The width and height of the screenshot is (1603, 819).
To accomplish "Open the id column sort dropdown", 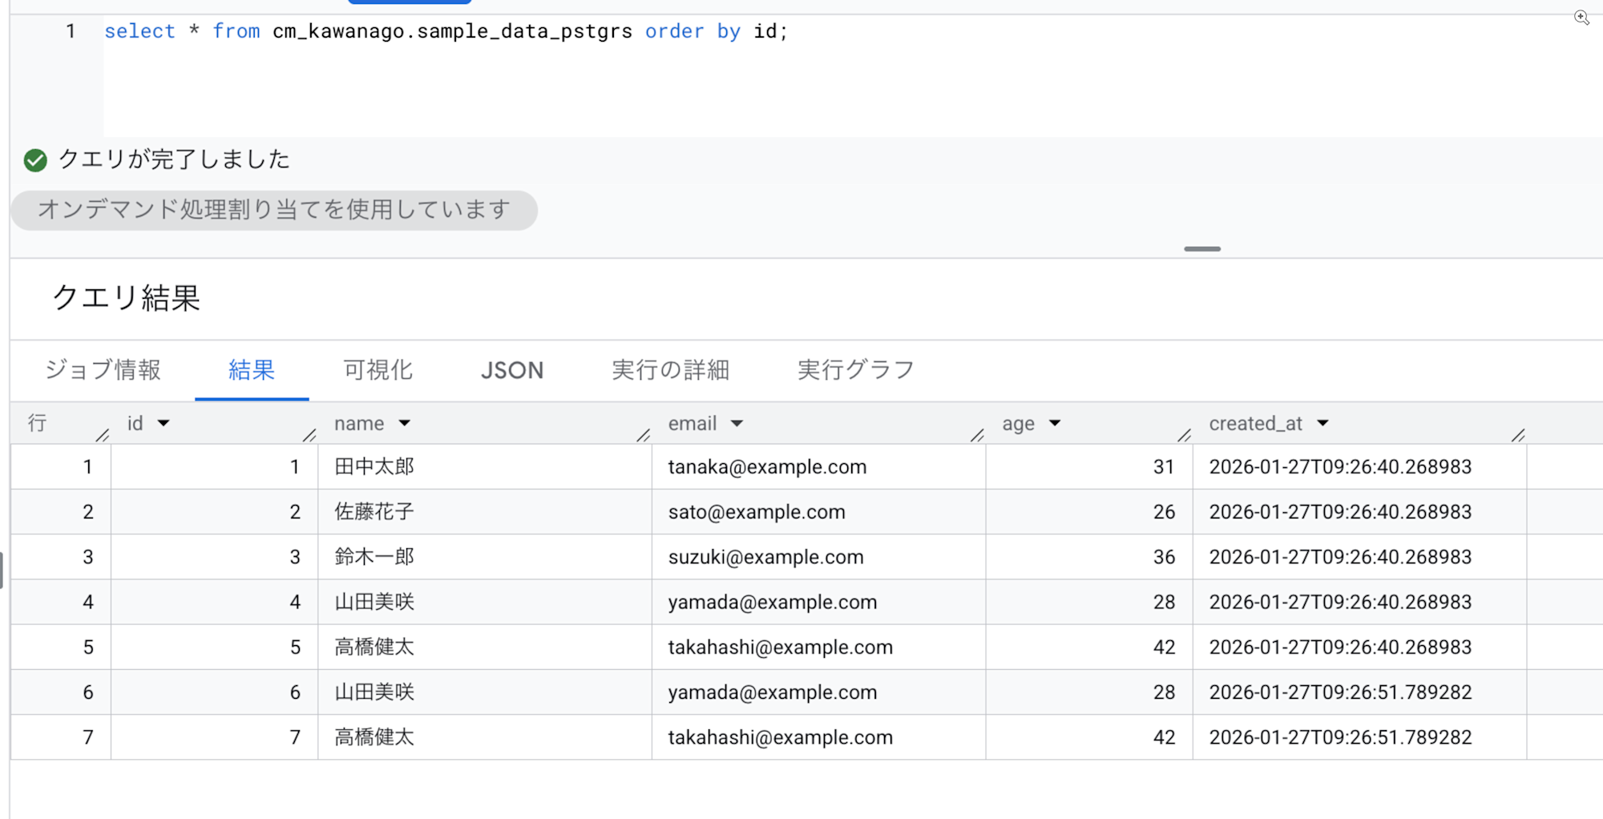I will [x=164, y=423].
